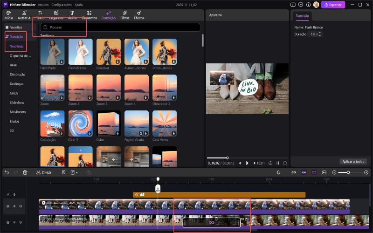
Task: Click Aplicar a todos button
Action: [353, 162]
